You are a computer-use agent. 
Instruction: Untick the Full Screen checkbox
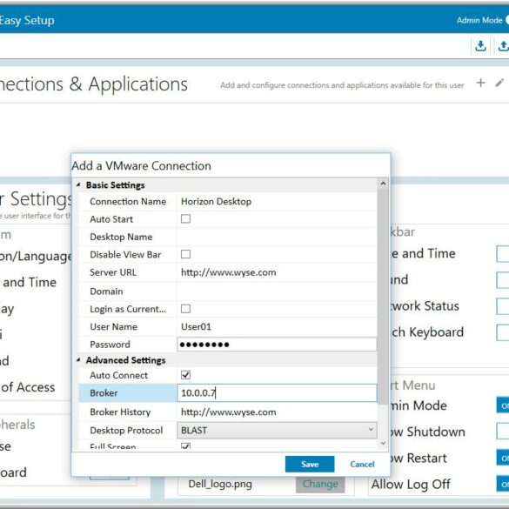[185, 445]
